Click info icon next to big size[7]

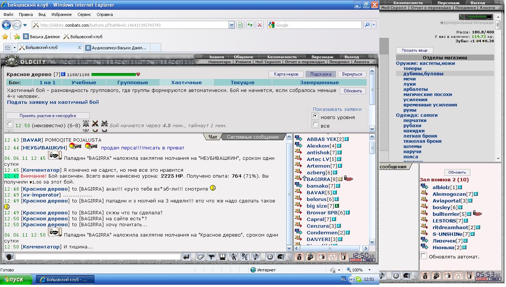point(337,206)
